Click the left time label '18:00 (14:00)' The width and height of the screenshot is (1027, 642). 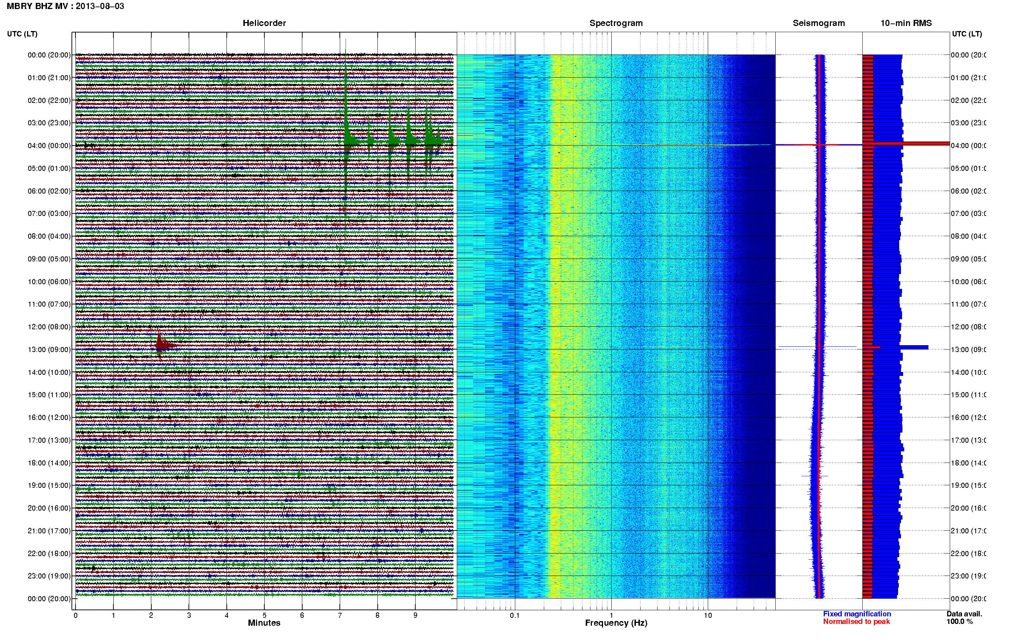(x=49, y=463)
